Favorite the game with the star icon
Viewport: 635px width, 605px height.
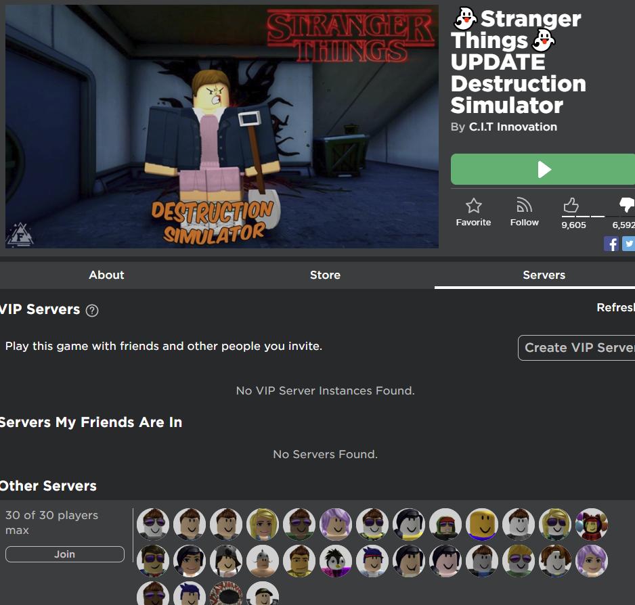(473, 206)
